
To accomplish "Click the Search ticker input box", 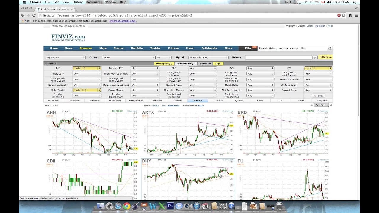I will click(x=293, y=48).
